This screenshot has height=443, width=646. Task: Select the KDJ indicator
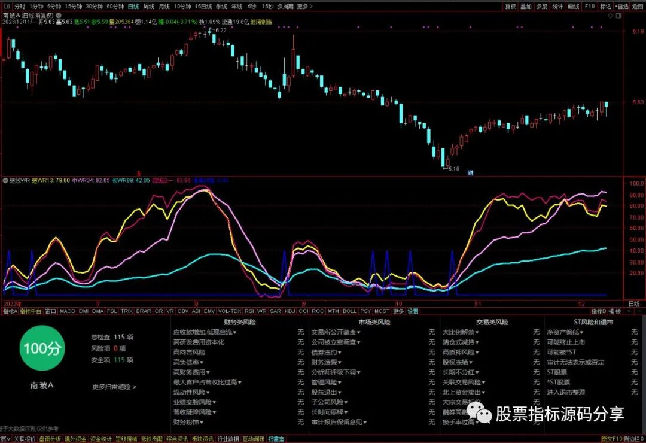[290, 311]
